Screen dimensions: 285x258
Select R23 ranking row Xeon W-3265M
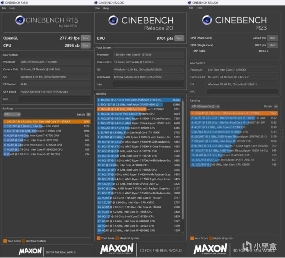point(234,141)
